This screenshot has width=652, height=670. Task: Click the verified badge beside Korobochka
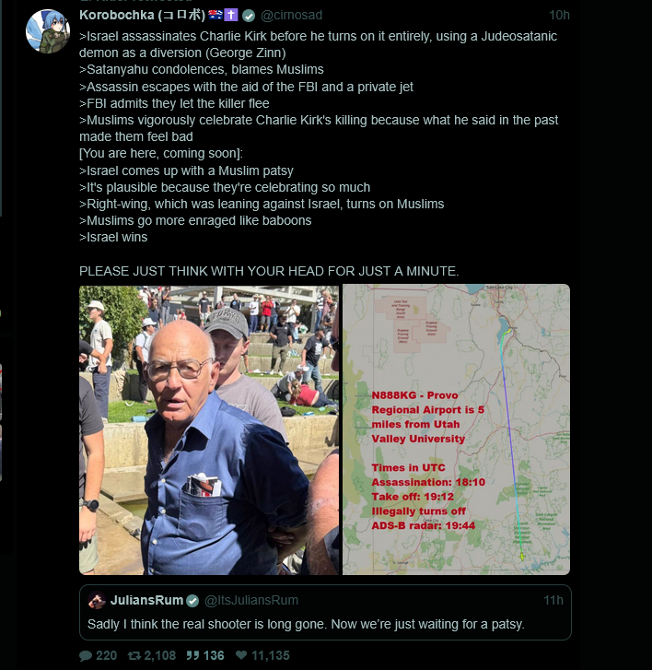[249, 16]
